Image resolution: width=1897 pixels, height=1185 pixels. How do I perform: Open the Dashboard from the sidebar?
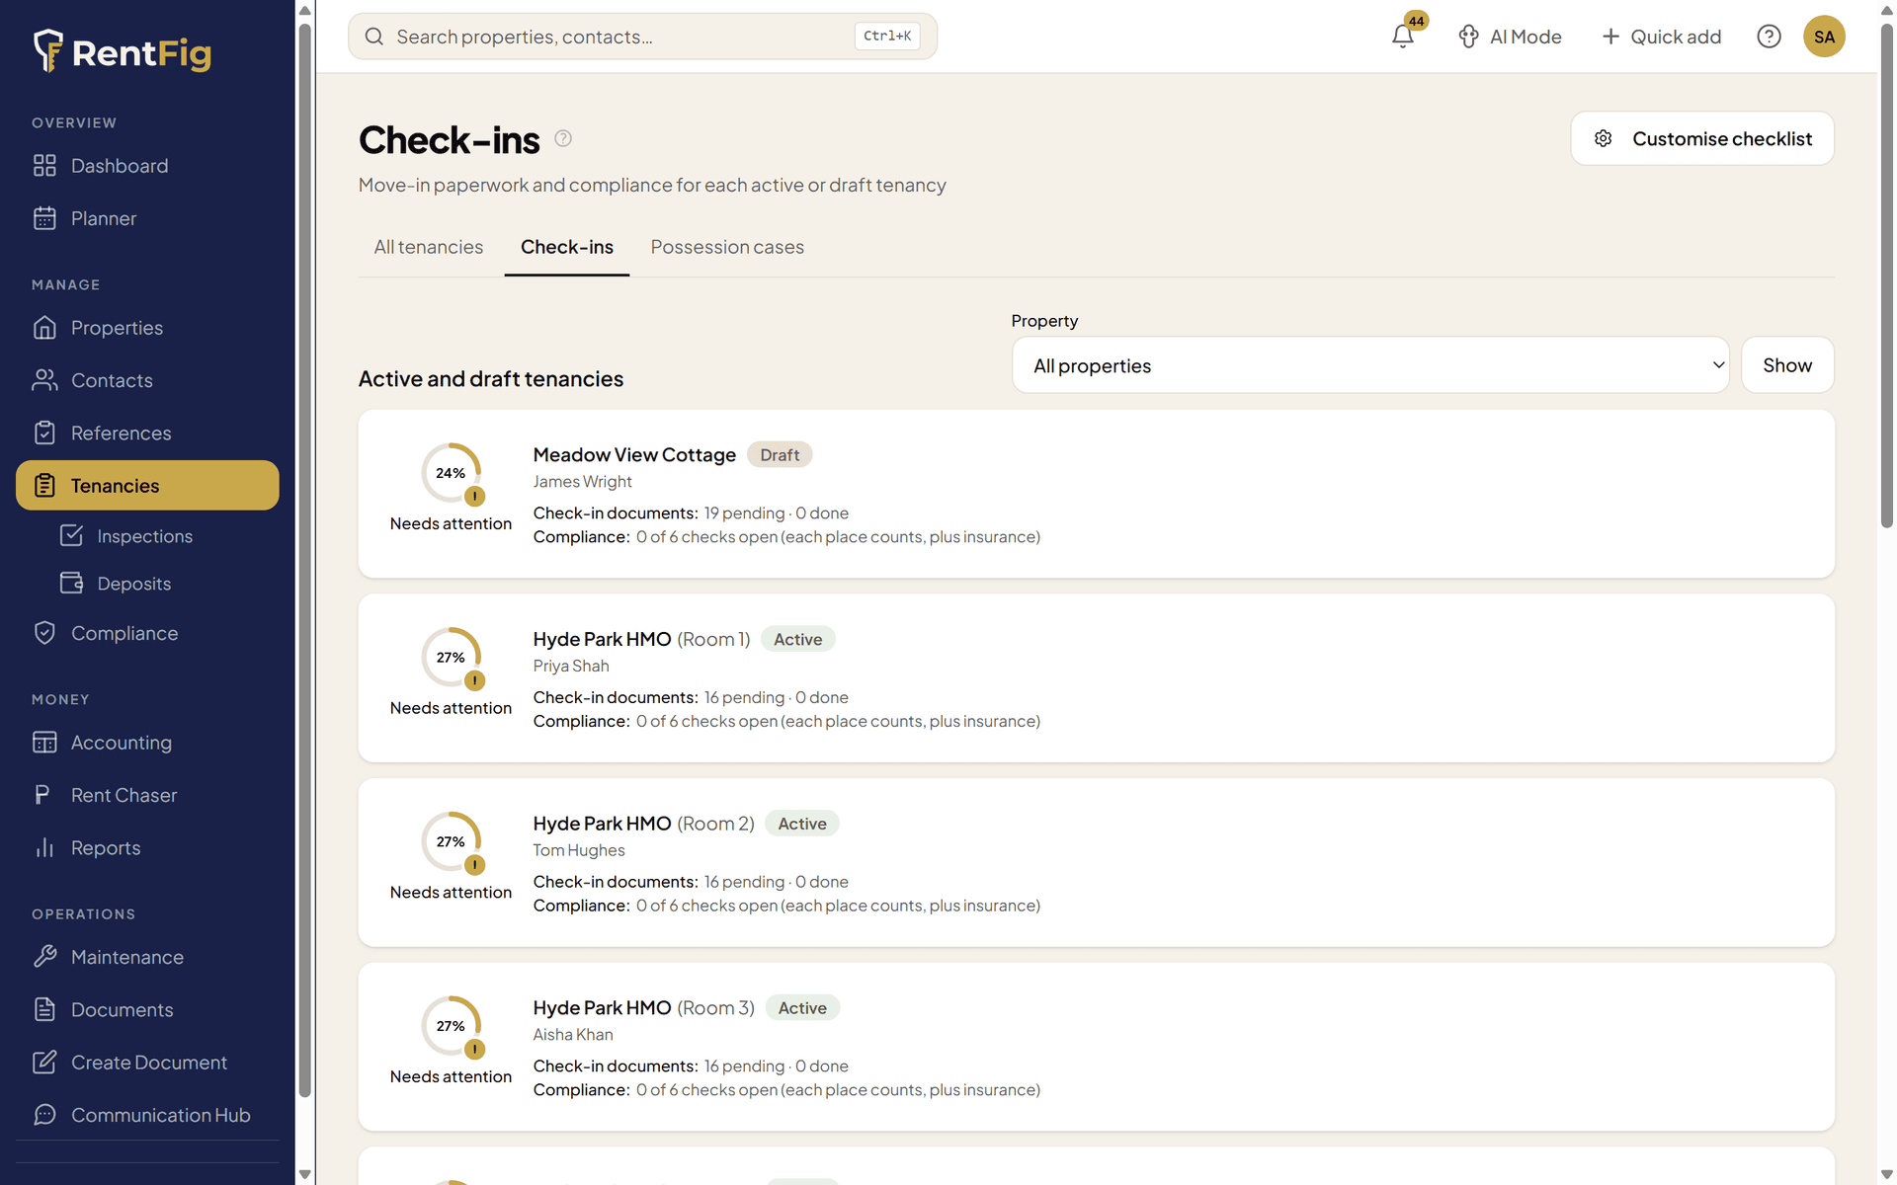[147, 166]
